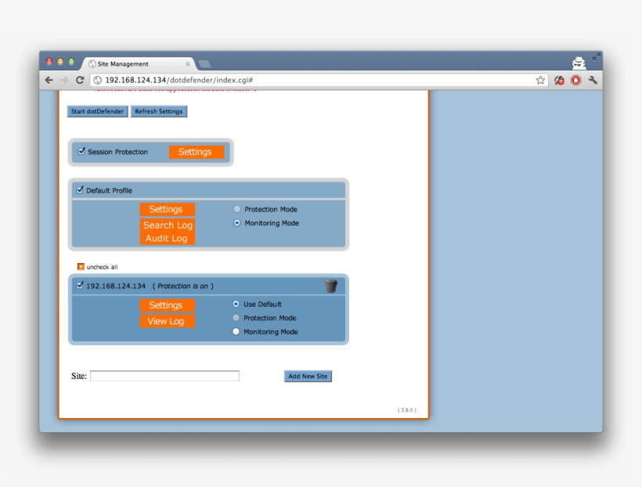Click the Refresh Settings button

[x=159, y=111]
